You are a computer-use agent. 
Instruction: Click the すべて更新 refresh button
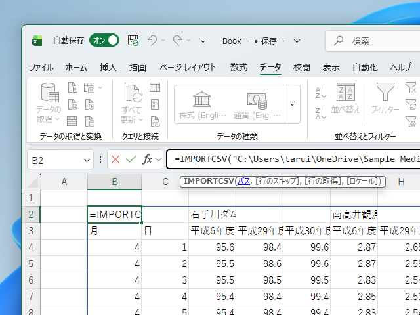coord(132,103)
